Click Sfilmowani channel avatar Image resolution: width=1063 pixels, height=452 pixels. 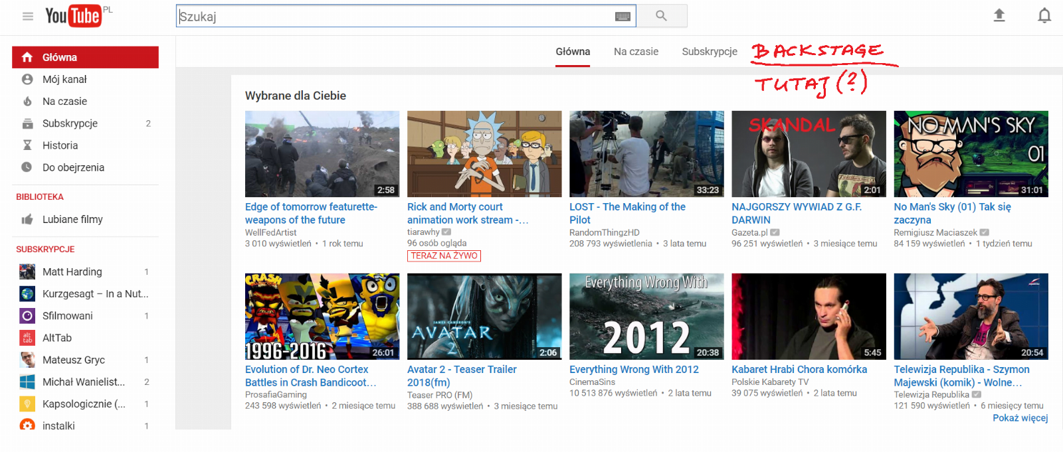[27, 316]
